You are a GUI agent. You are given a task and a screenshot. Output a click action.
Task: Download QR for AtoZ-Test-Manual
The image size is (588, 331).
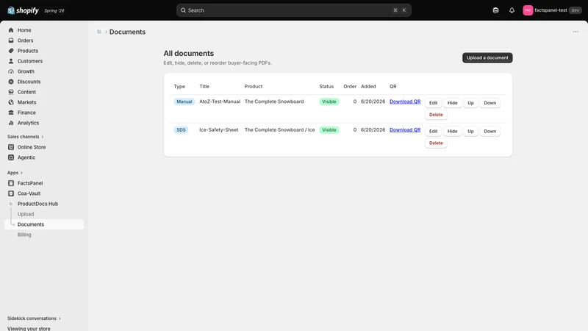(405, 102)
